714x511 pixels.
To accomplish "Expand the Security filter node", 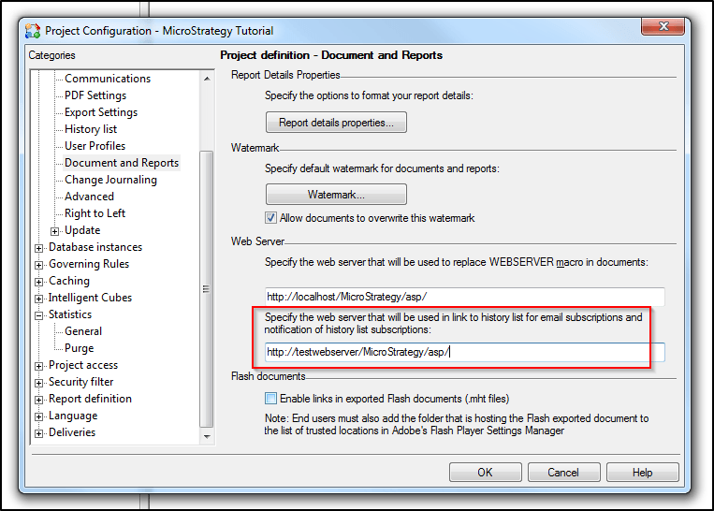I will (x=38, y=383).
